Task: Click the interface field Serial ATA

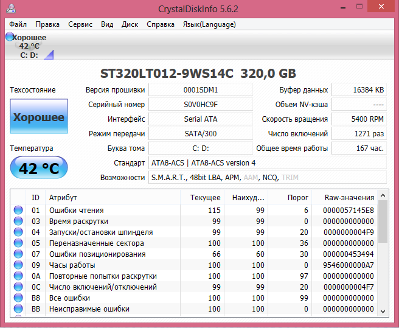Action: tap(201, 119)
